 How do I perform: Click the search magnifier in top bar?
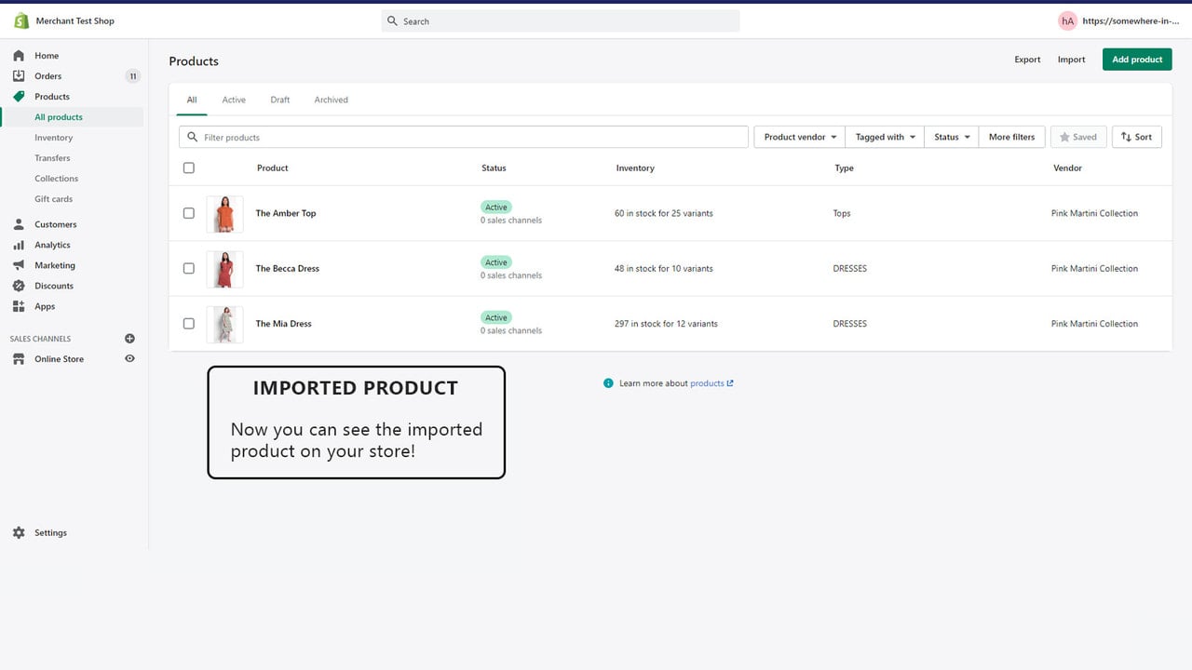pyautogui.click(x=392, y=21)
